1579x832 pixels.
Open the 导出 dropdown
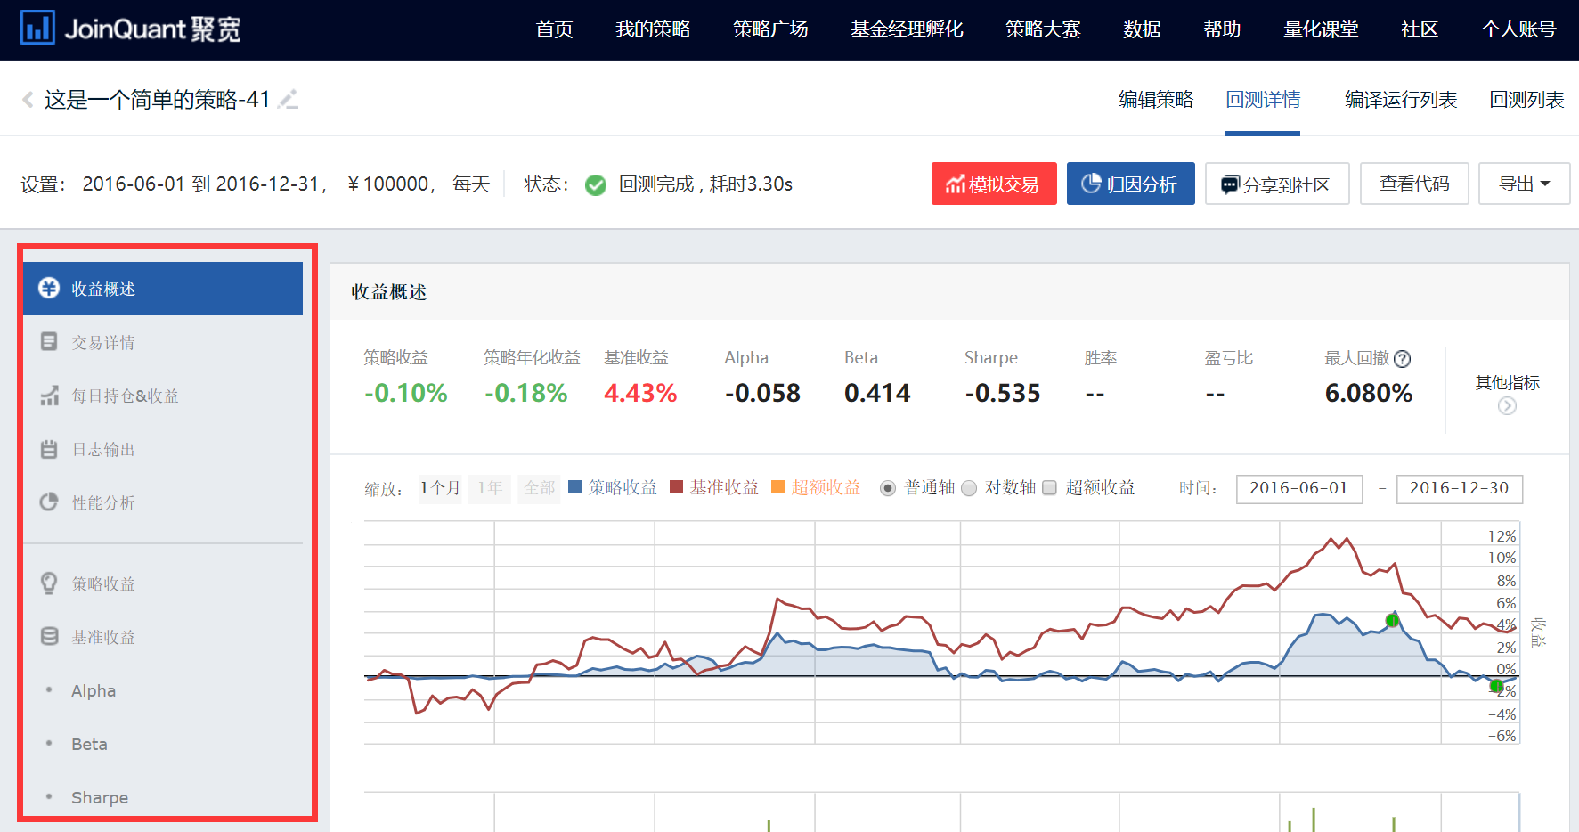click(1524, 184)
